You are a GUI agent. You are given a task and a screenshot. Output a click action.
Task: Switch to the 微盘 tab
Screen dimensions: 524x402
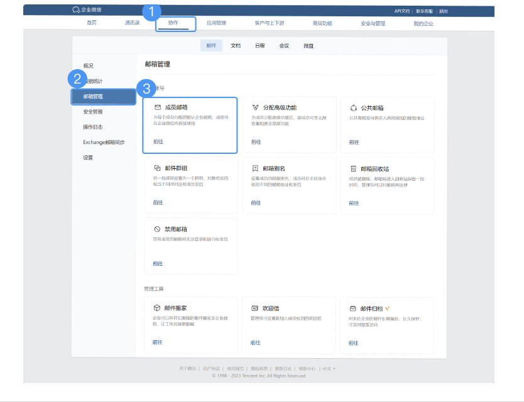(x=308, y=46)
